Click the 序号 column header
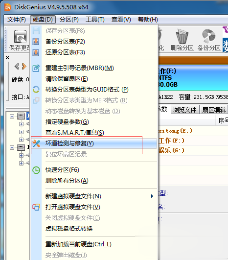Viewport: 228px width, 260px height. point(222,120)
